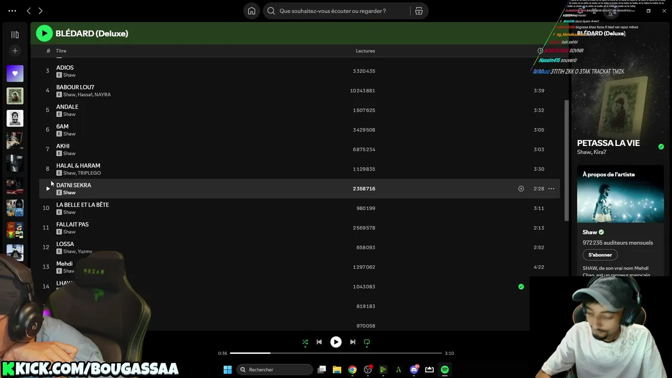Open the green-framed album cover in sidebar
The width and height of the screenshot is (672, 378).
(15, 96)
